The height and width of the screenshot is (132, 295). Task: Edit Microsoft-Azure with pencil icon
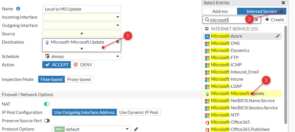pos(278,36)
